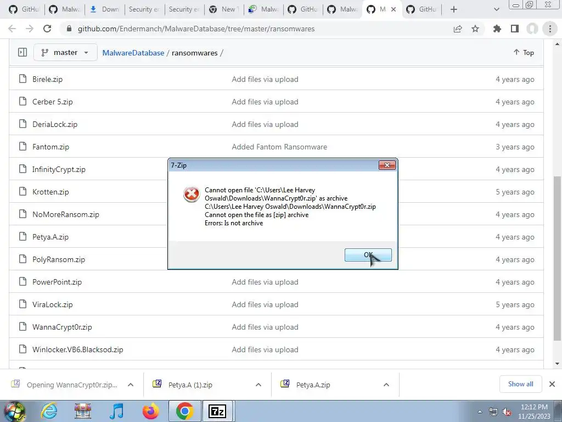The image size is (562, 422).
Task: Switch to the last GitHub tab
Action: [421, 9]
